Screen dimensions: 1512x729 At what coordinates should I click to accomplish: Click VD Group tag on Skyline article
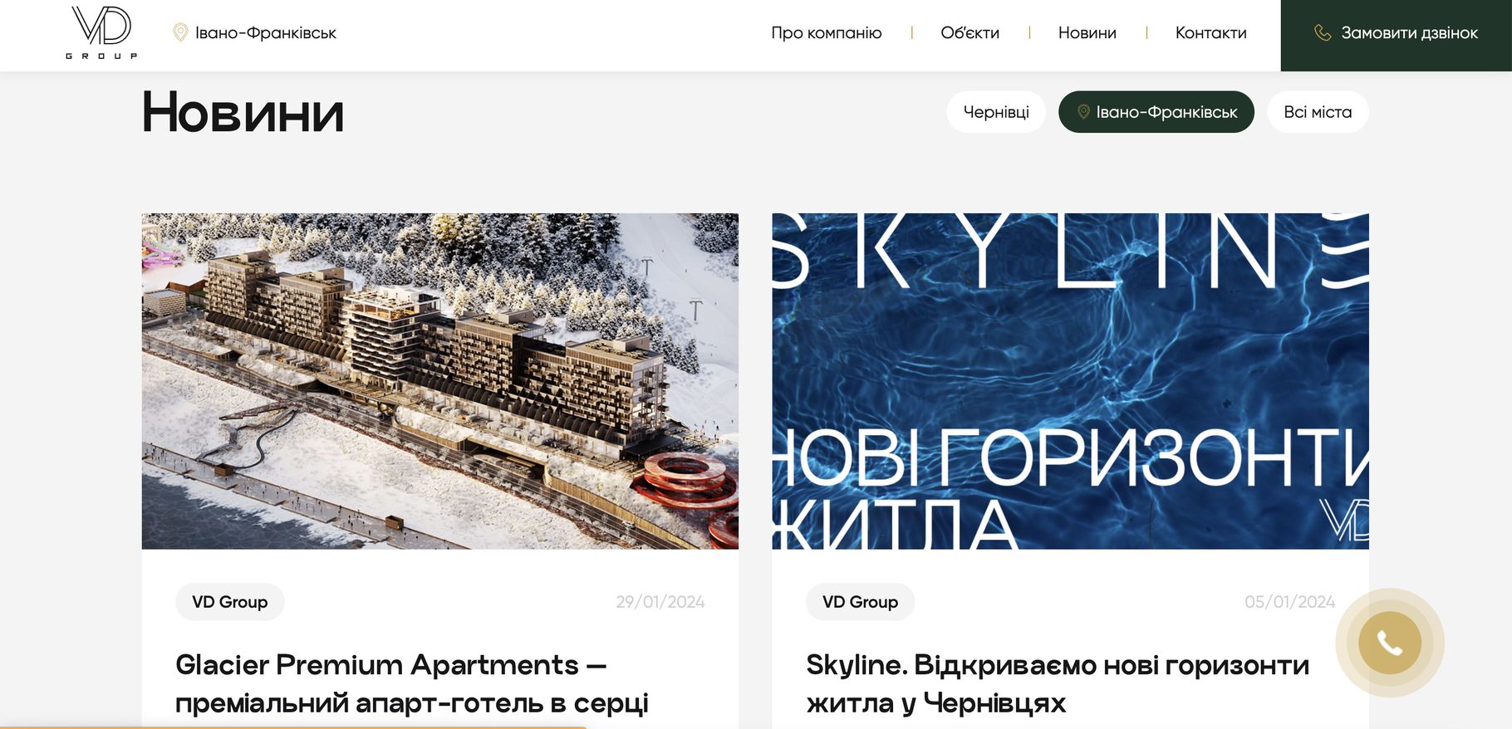[x=861, y=602]
